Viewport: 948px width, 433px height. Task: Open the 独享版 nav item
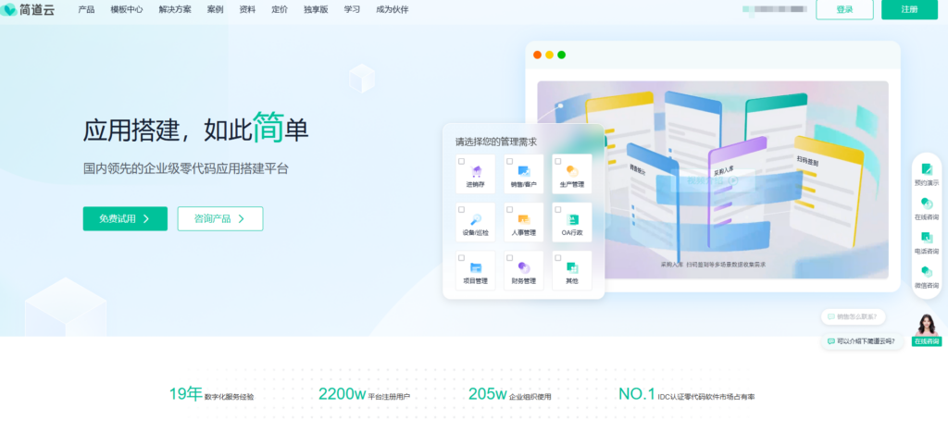[x=317, y=9]
